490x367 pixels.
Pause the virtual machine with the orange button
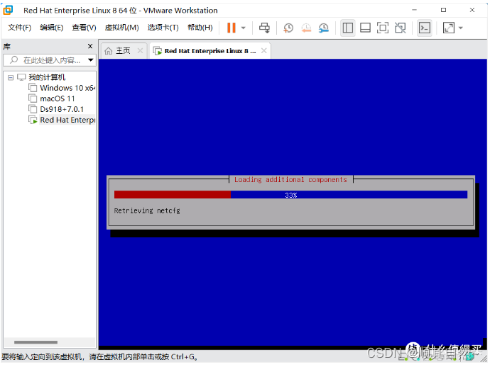coord(232,28)
